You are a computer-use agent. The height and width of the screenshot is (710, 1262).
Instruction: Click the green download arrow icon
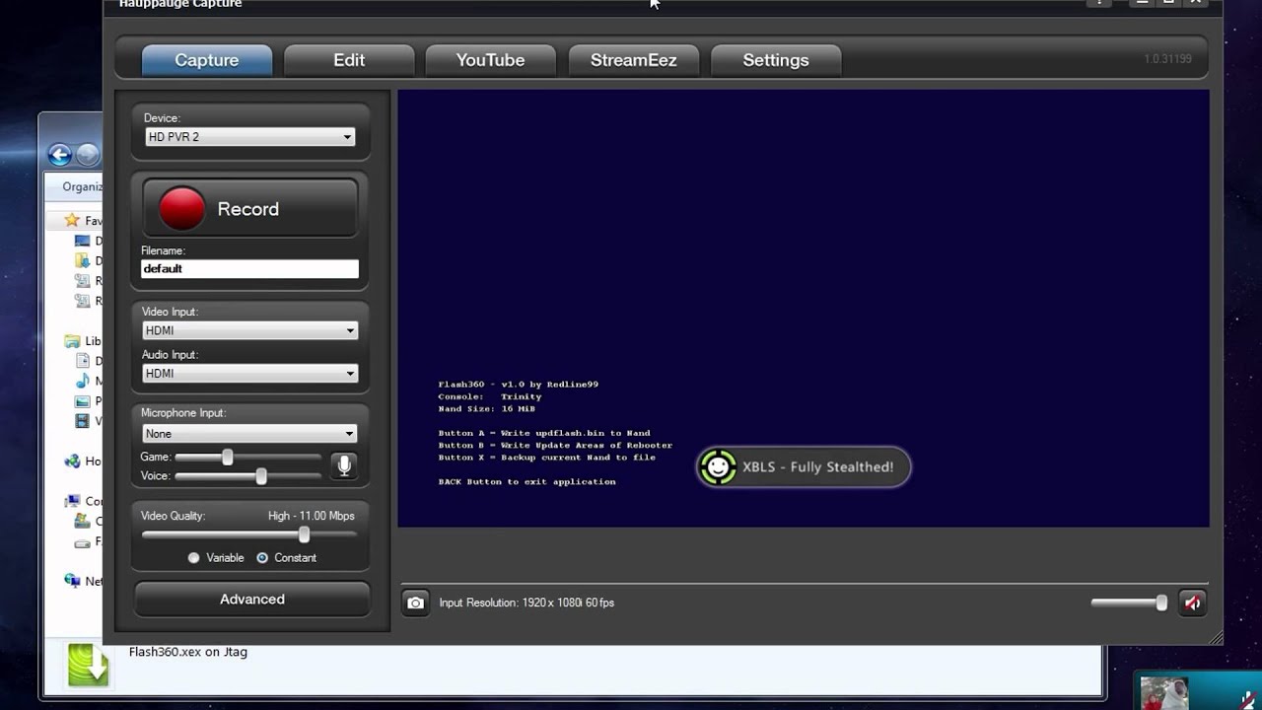pos(88,666)
